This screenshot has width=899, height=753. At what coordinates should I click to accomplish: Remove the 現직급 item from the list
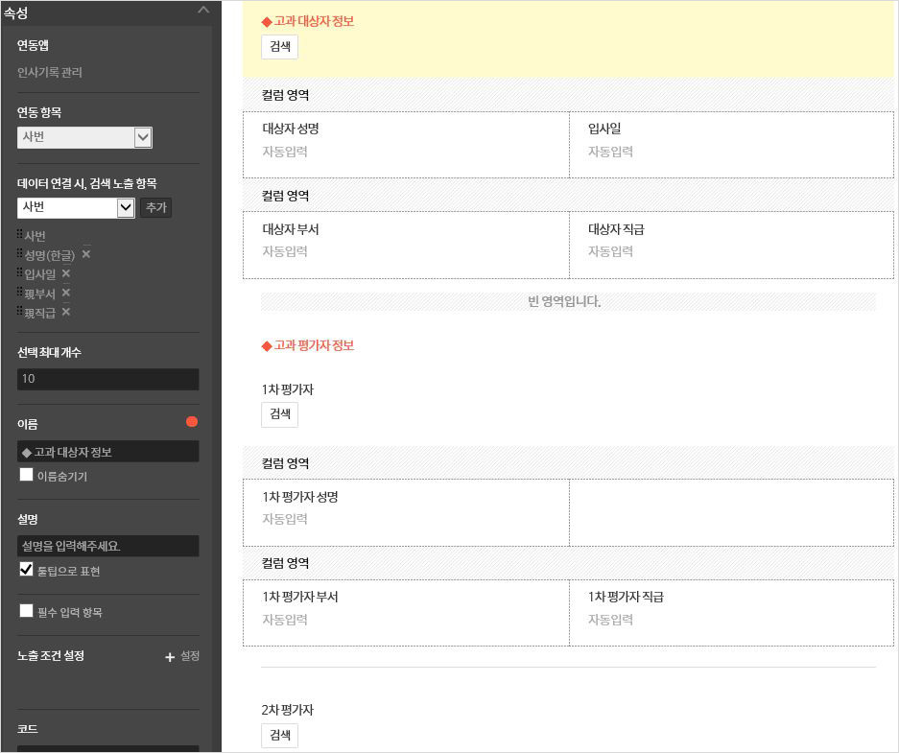coord(66,312)
